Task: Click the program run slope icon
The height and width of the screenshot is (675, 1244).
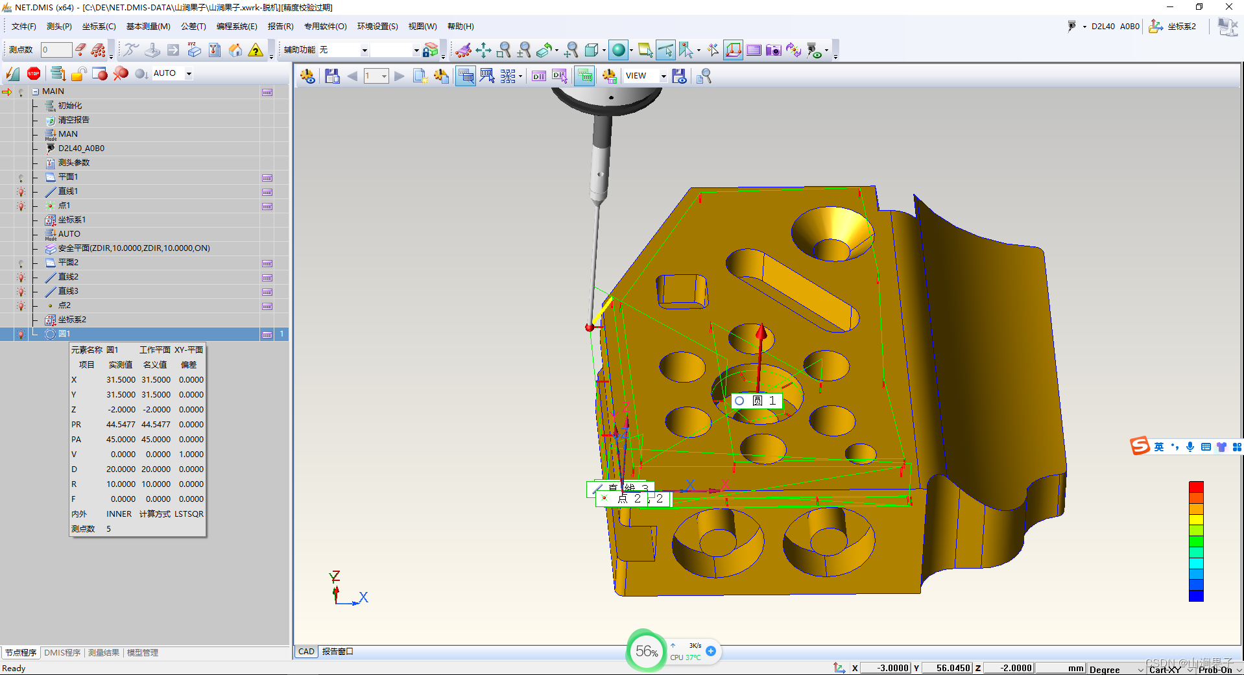Action: (x=12, y=74)
